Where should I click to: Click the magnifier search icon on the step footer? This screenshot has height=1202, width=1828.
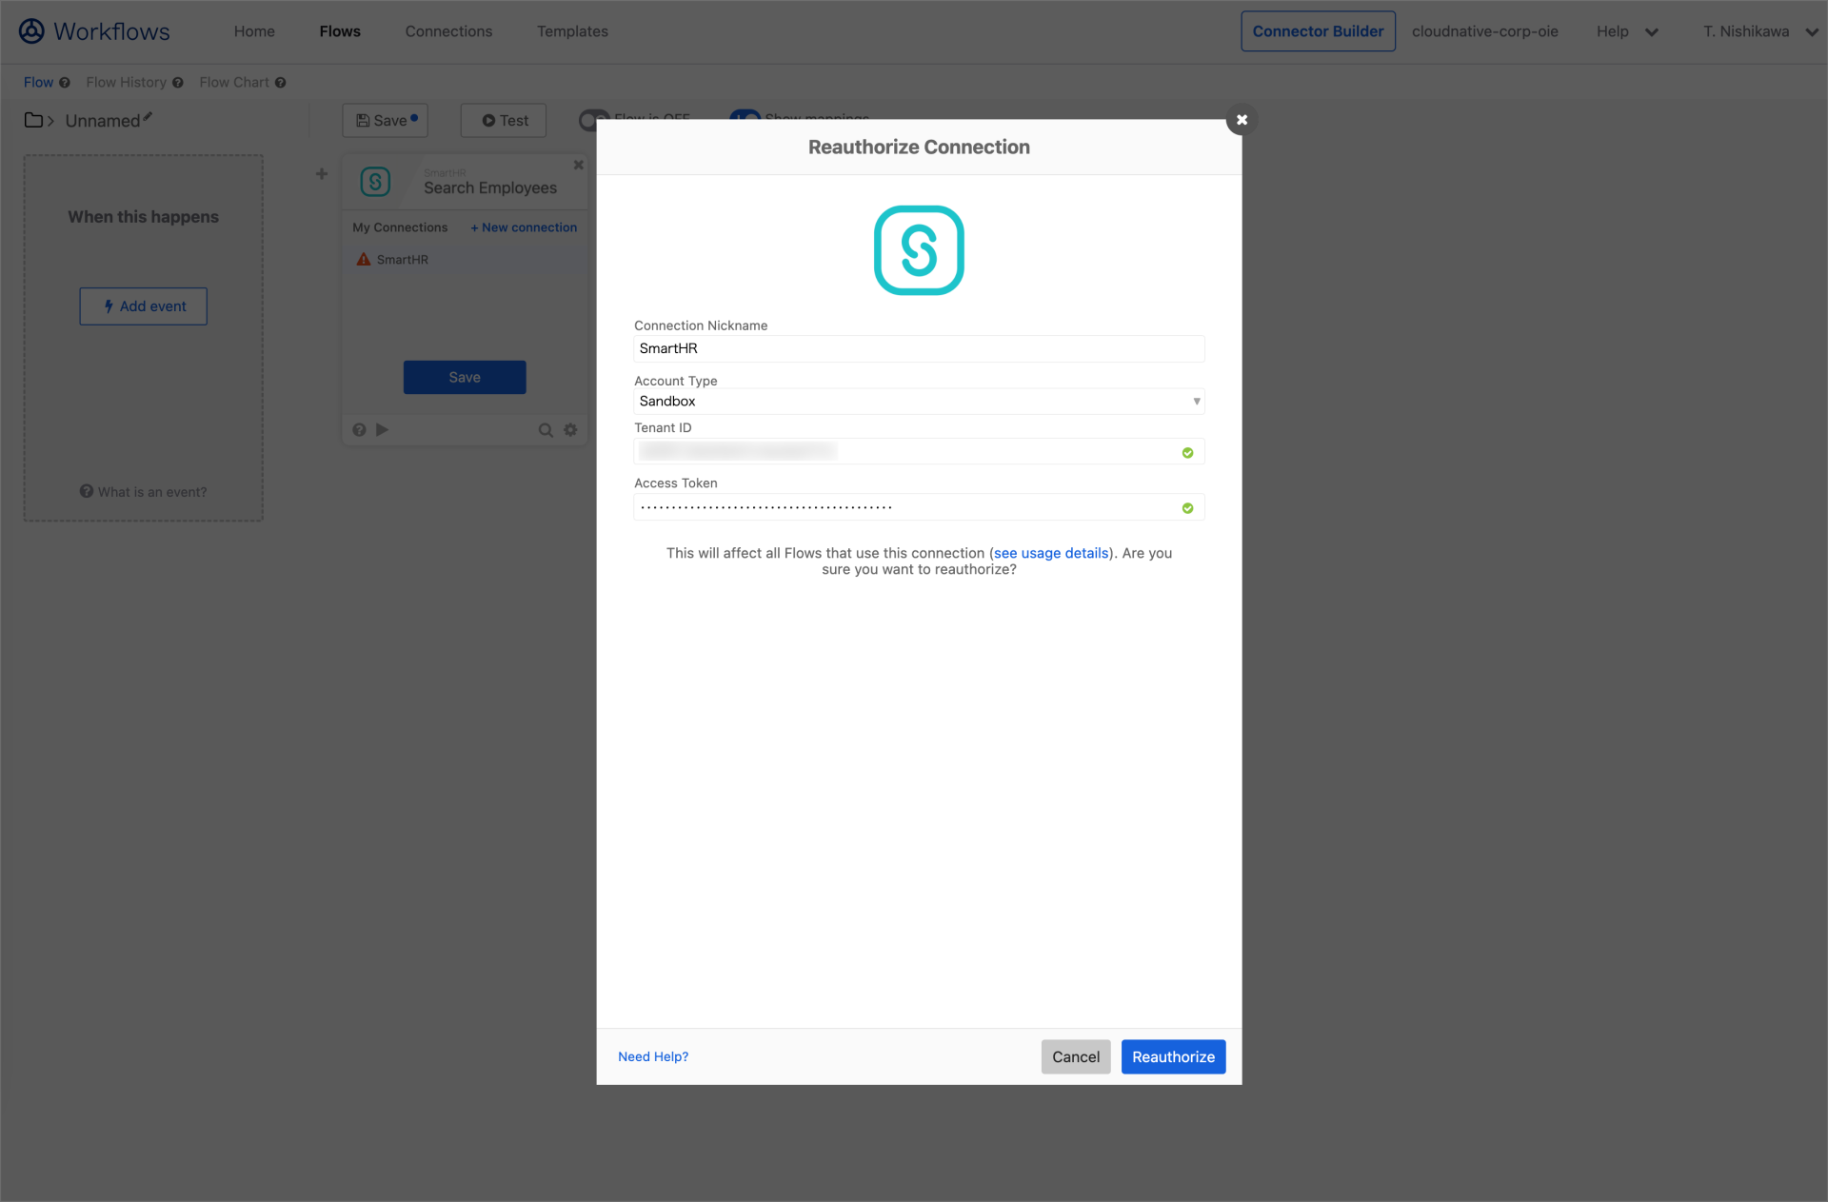(x=545, y=429)
